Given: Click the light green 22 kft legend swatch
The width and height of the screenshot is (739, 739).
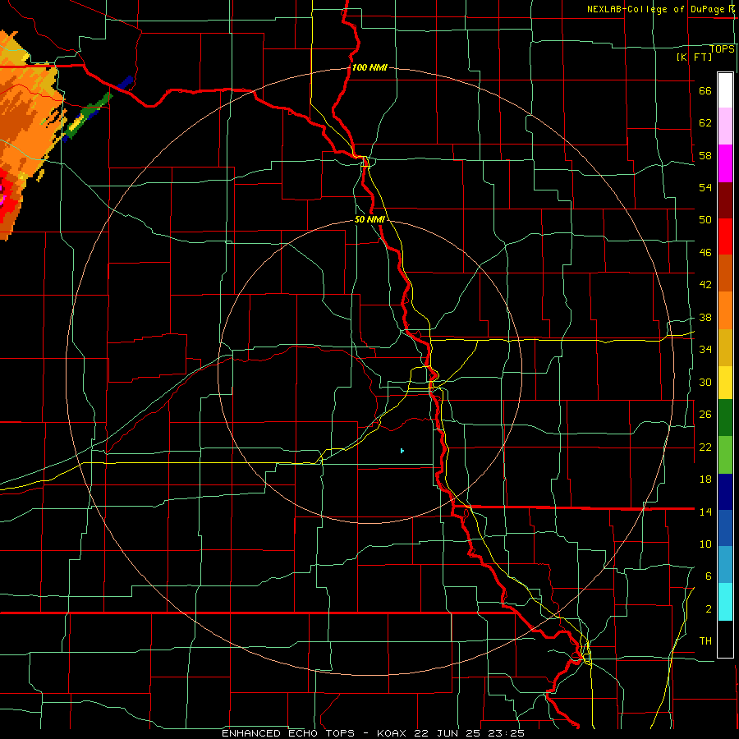Looking at the screenshot, I should coord(725,455).
